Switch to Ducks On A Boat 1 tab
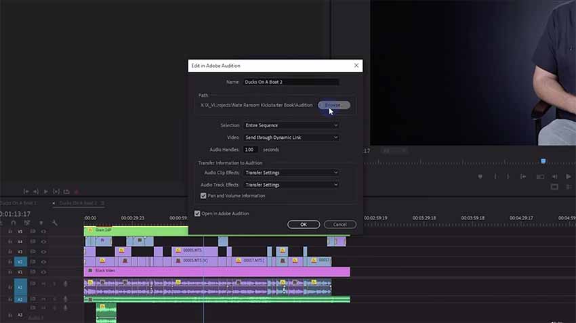The height and width of the screenshot is (323, 576). pyautogui.click(x=18, y=203)
